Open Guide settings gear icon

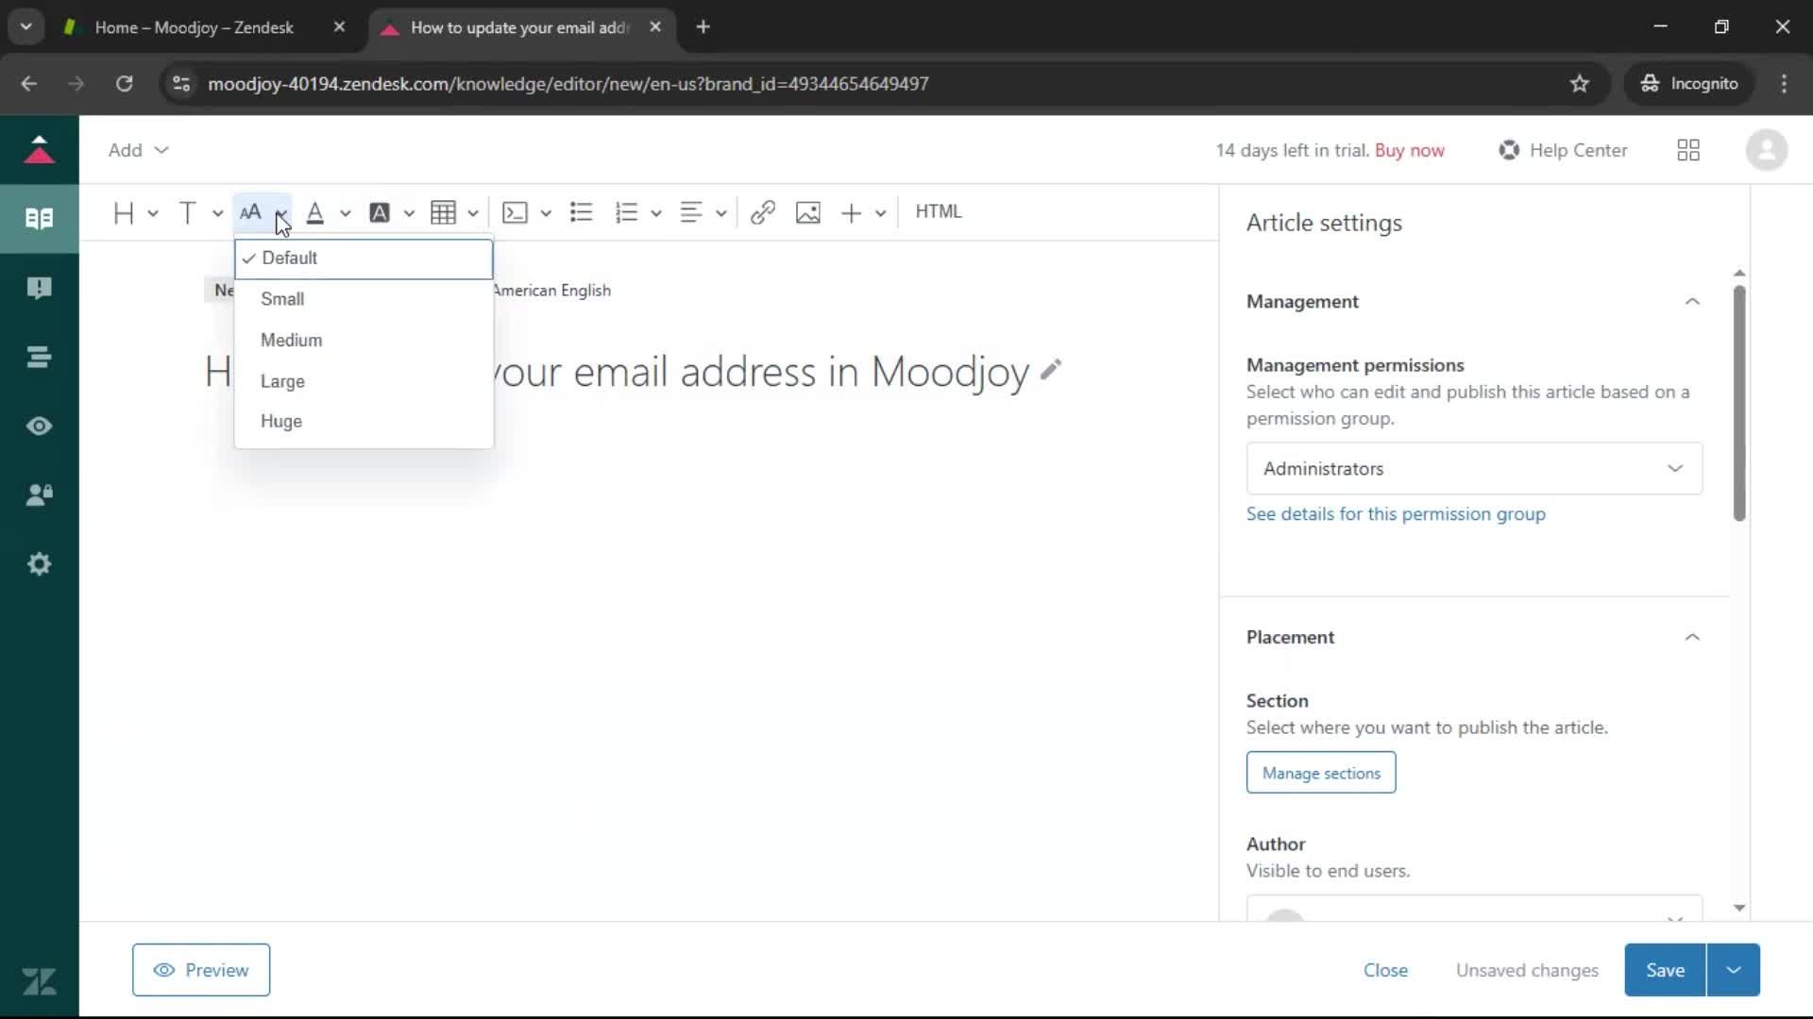click(39, 564)
